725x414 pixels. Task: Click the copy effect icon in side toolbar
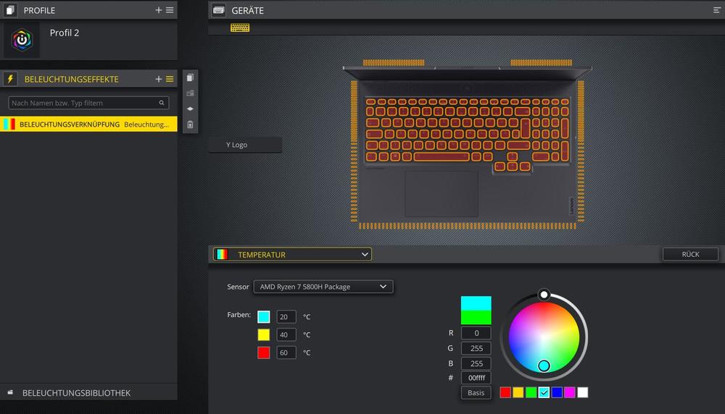(190, 77)
